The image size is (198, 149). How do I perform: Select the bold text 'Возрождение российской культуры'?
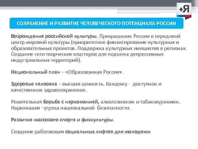[x=54, y=36]
